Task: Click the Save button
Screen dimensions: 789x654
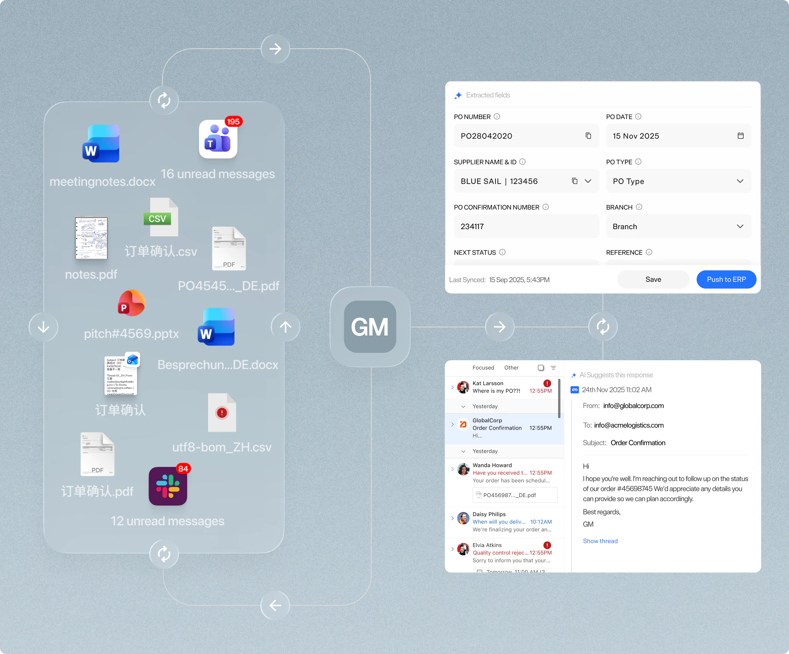Action: pos(653,279)
